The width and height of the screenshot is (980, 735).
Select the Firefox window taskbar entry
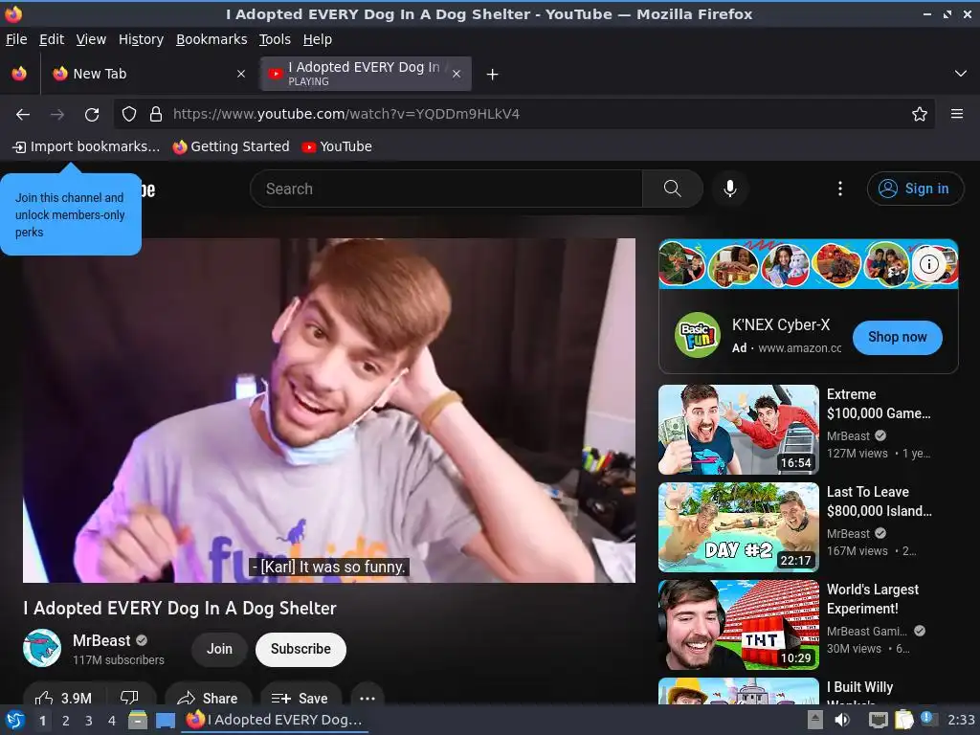point(275,720)
